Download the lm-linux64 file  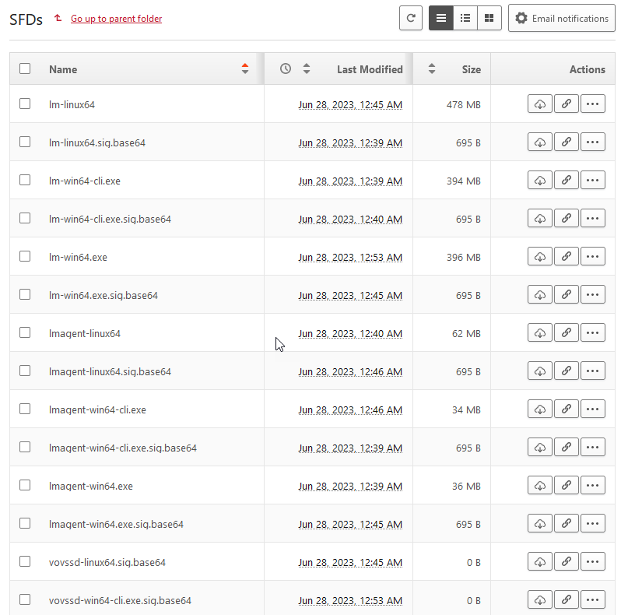click(539, 104)
